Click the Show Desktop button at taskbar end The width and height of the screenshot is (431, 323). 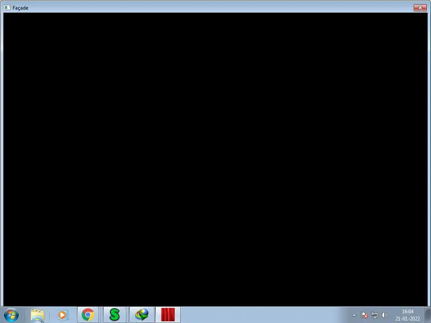coord(428,315)
